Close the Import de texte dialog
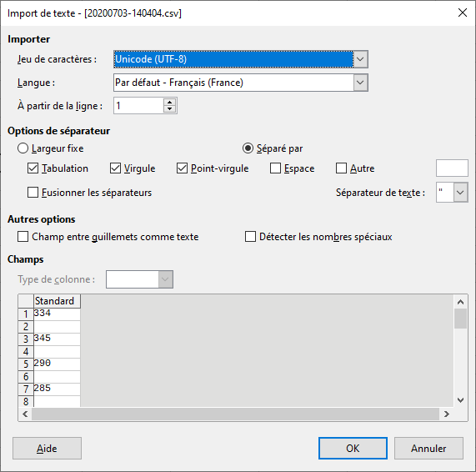Viewport: 476px width, 472px height. point(463,13)
